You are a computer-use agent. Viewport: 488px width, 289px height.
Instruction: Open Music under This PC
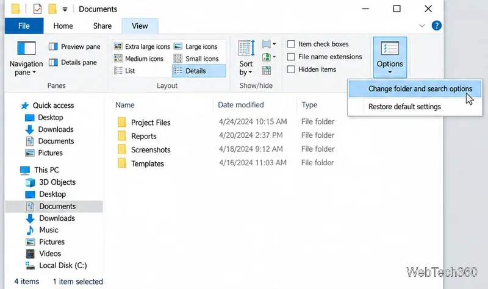41,230
